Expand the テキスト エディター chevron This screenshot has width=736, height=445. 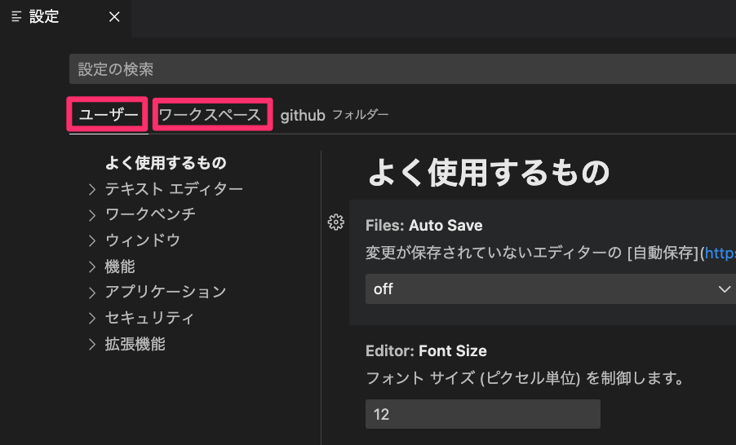(x=92, y=189)
